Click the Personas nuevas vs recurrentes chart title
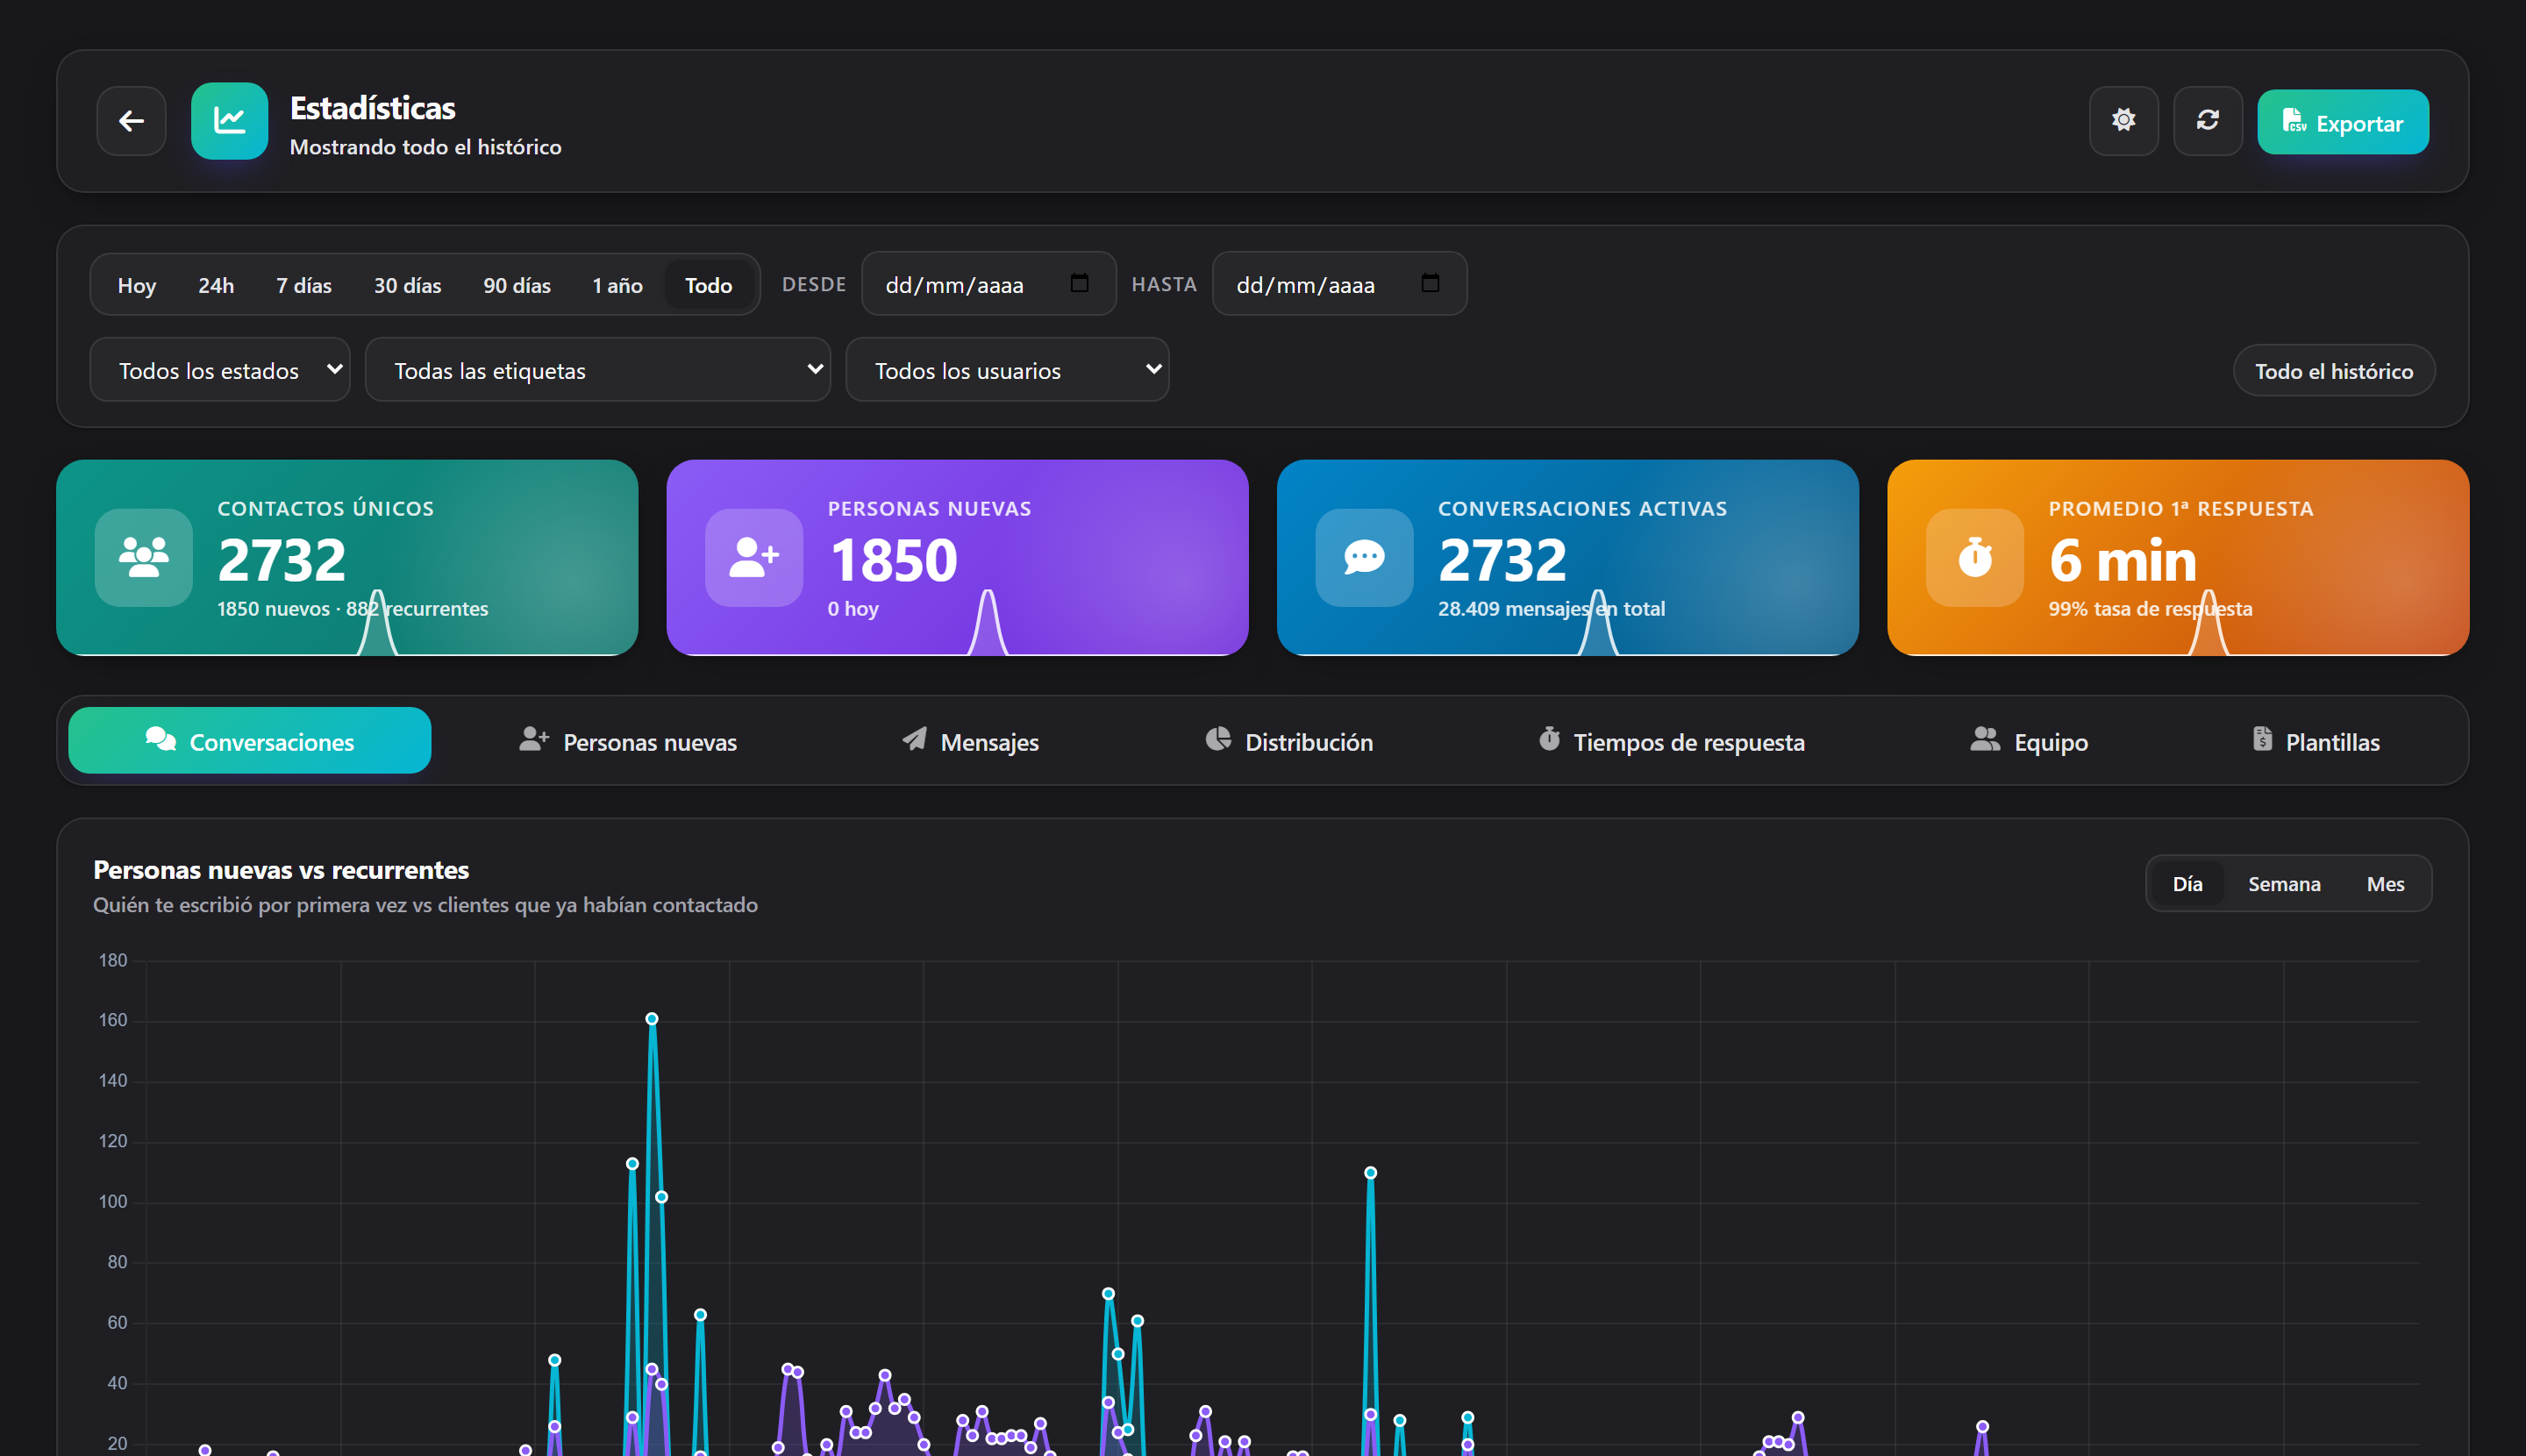 pos(281,870)
